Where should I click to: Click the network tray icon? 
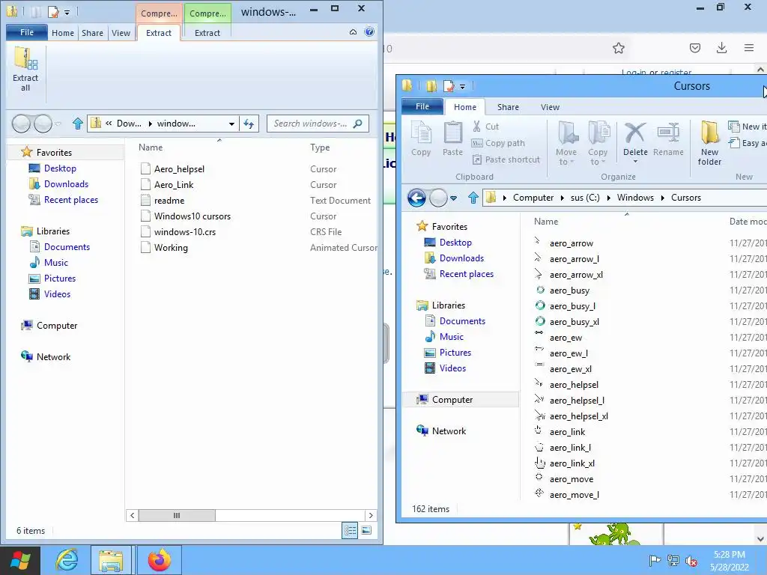[x=673, y=561]
